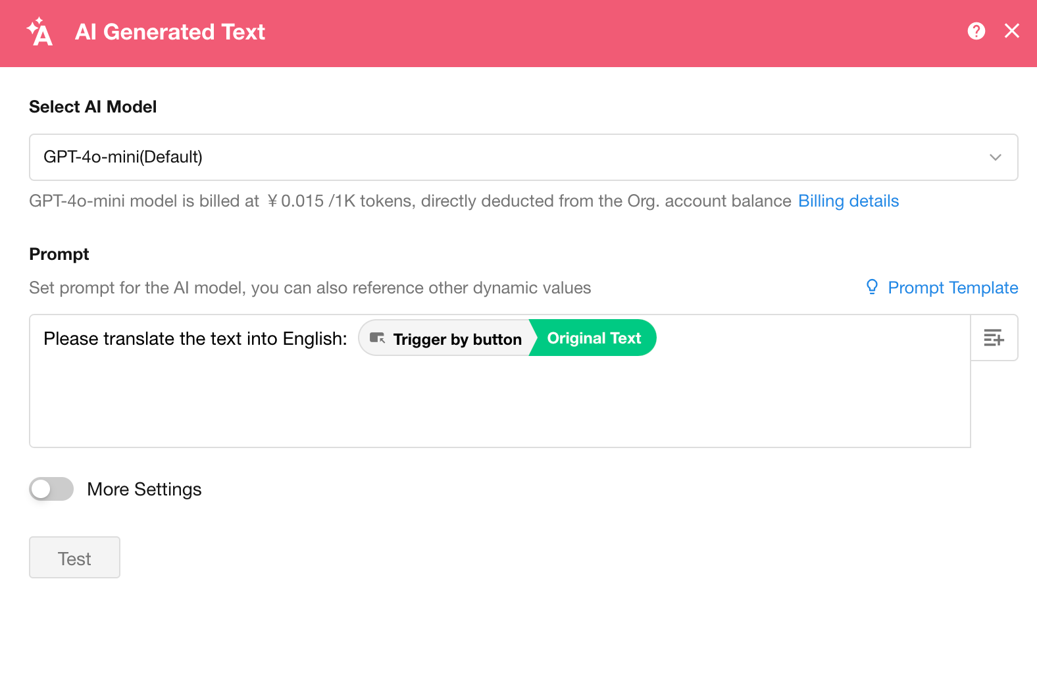Open the Select AI Model dropdown

click(x=523, y=157)
